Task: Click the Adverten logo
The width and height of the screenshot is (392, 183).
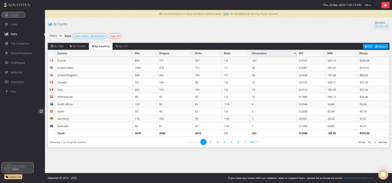Action: (x=17, y=5)
